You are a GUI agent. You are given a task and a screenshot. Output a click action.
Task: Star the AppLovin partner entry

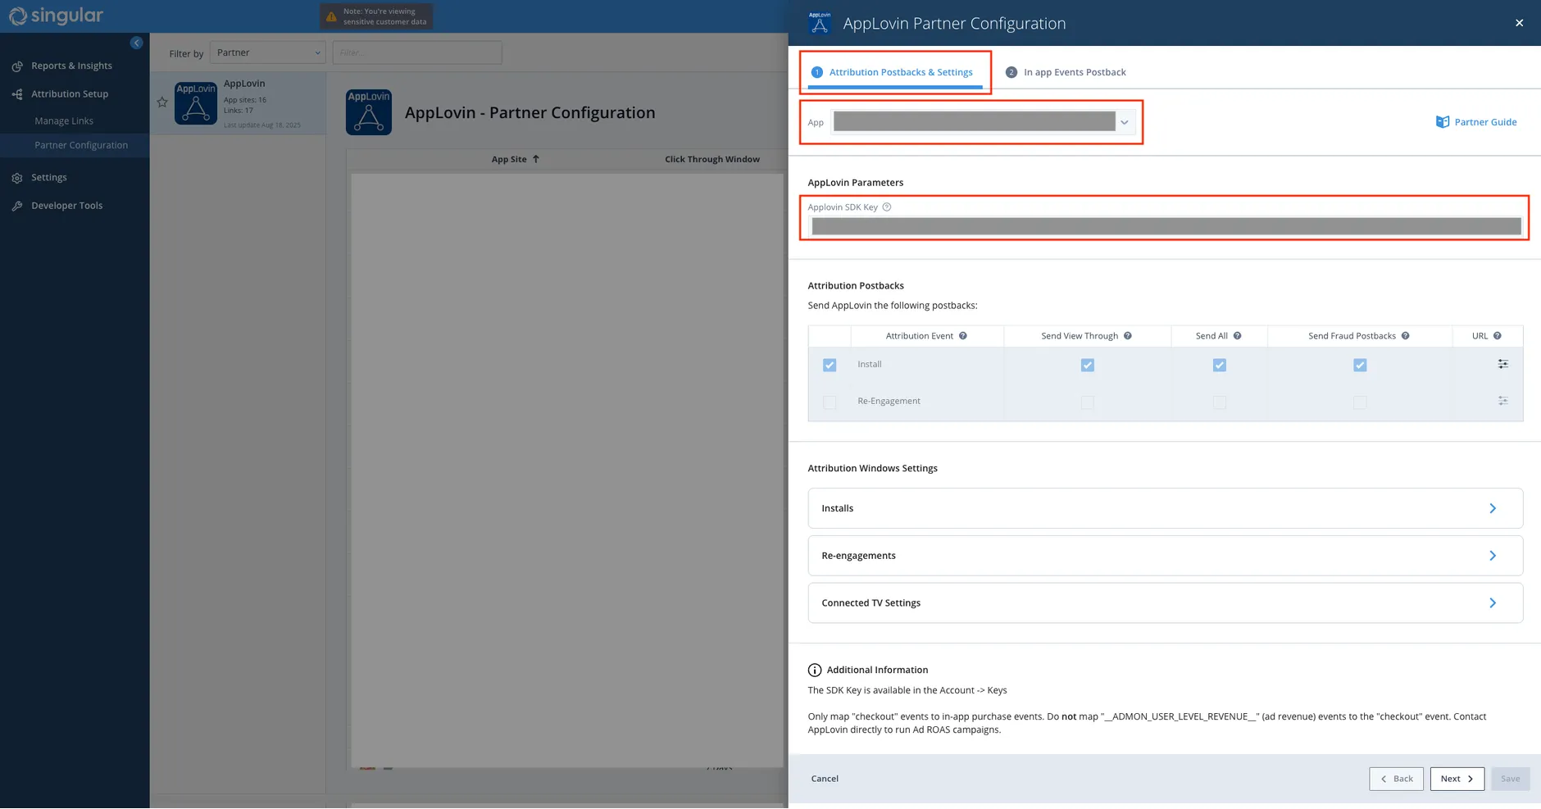161,102
